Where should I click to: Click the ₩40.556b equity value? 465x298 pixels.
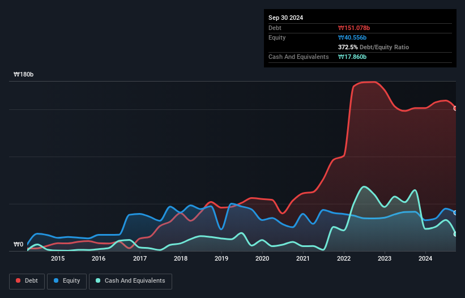click(x=352, y=37)
